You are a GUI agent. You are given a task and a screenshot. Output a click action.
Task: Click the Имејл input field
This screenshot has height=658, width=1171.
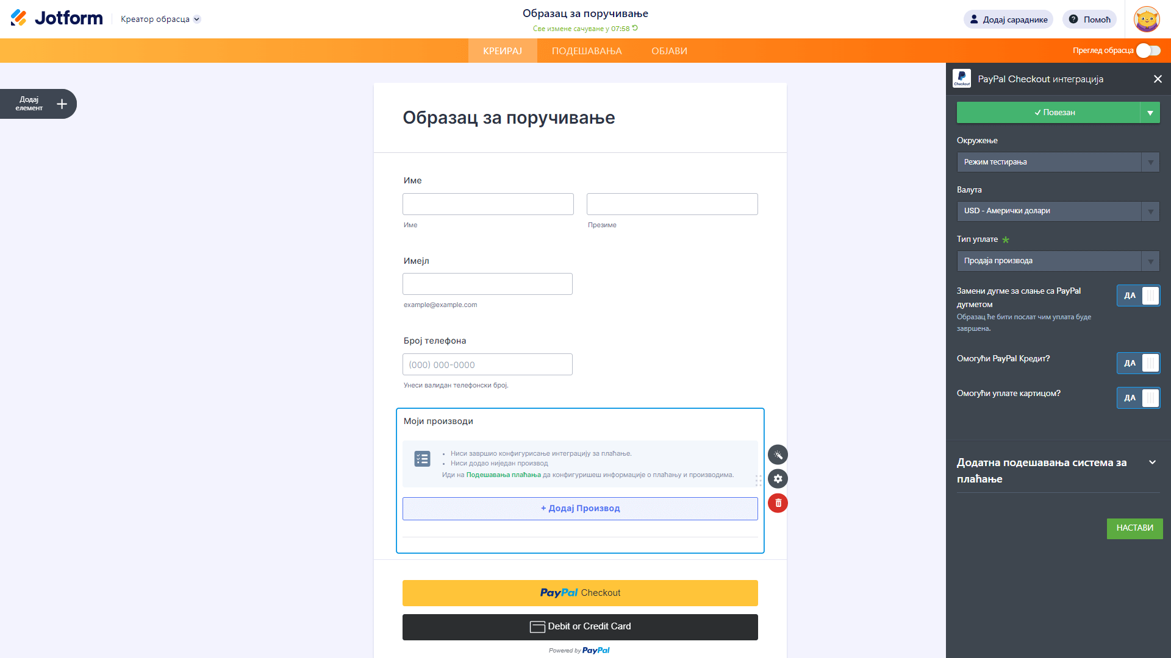pyautogui.click(x=487, y=285)
